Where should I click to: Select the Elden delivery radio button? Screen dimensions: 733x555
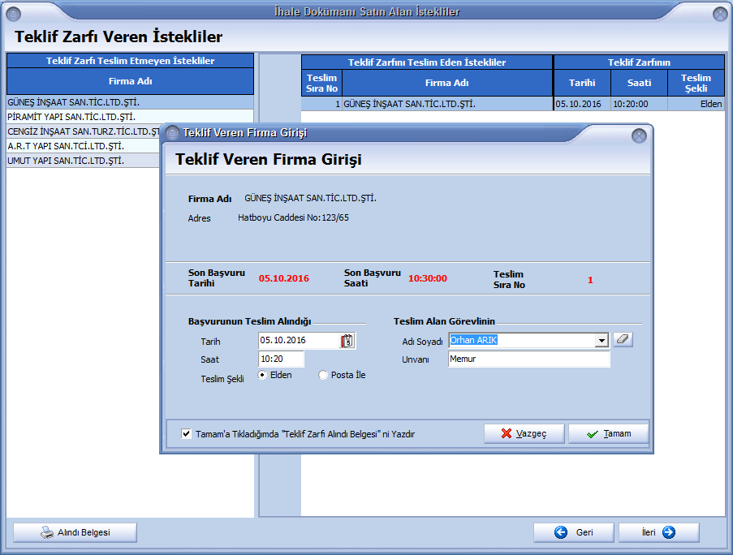pyautogui.click(x=262, y=375)
